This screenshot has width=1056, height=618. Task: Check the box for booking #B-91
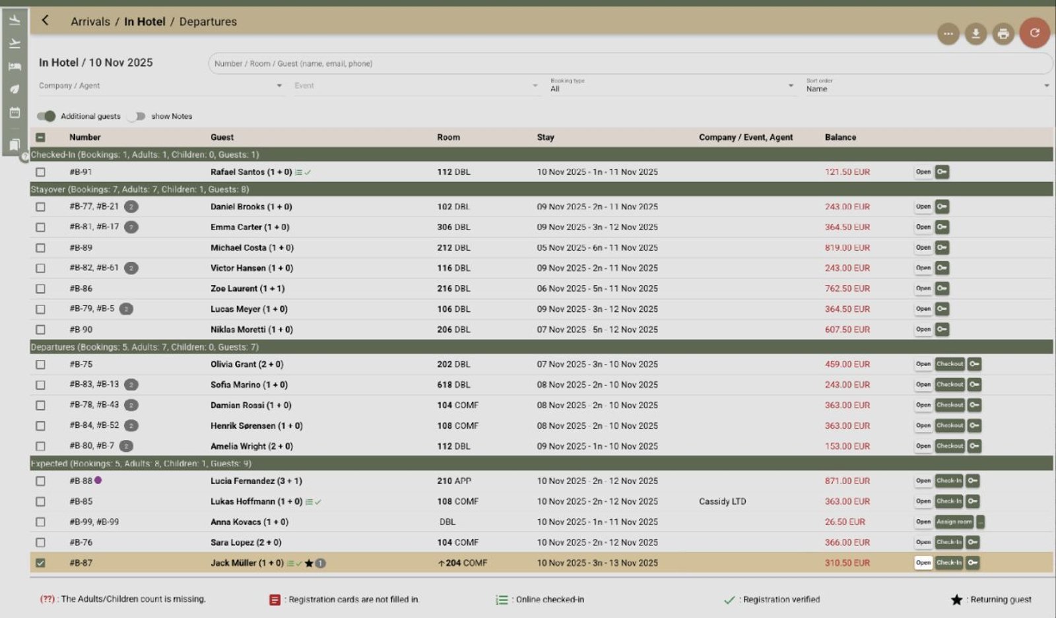point(40,172)
